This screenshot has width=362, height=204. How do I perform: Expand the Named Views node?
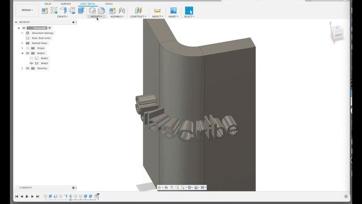[x=23, y=43]
